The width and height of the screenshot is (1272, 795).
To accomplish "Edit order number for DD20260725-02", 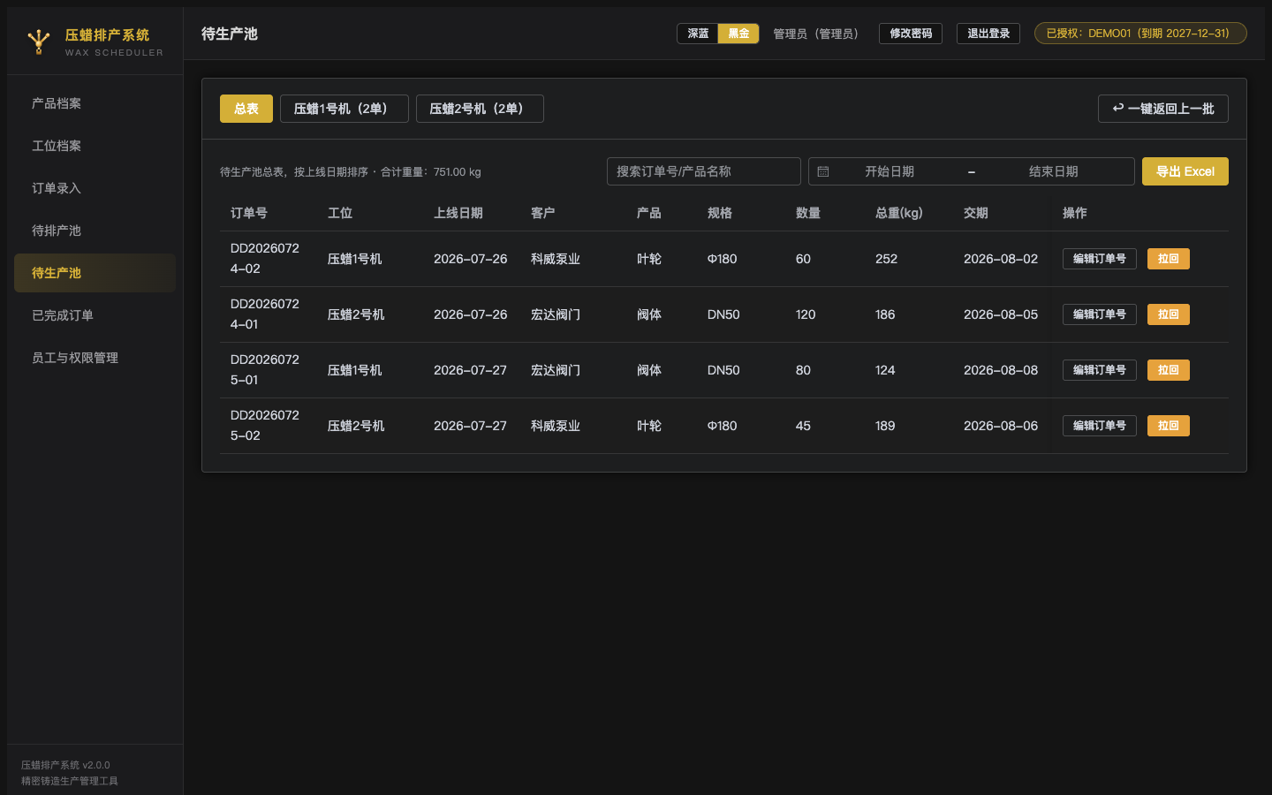I will (1100, 426).
